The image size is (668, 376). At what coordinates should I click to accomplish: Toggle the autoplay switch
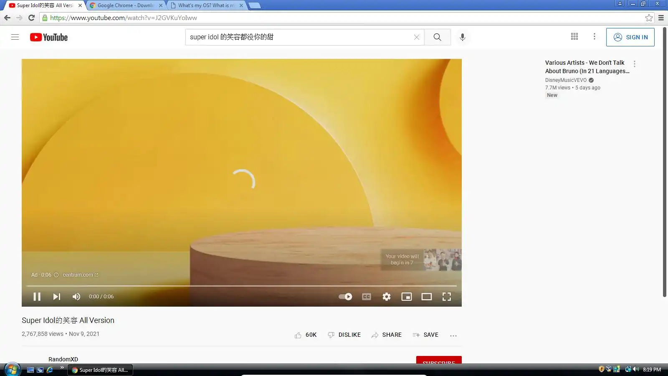345,297
